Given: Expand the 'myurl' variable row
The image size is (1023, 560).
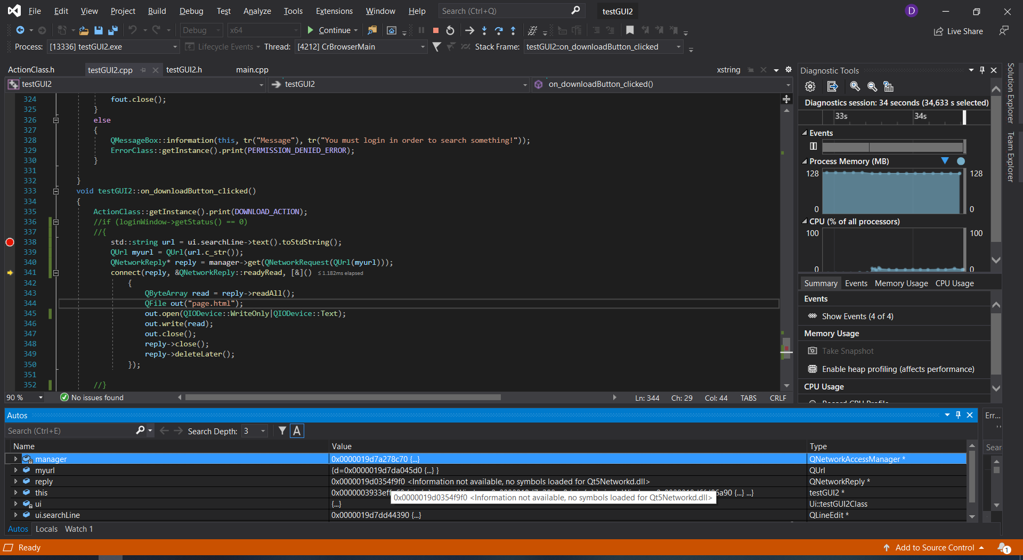Looking at the screenshot, I should 15,470.
